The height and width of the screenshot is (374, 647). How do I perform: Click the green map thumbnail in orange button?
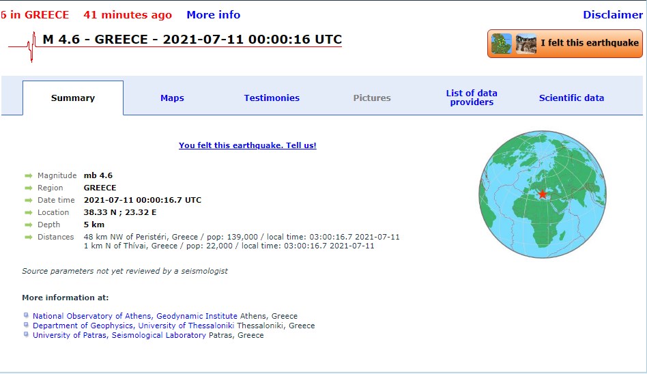pyautogui.click(x=502, y=43)
